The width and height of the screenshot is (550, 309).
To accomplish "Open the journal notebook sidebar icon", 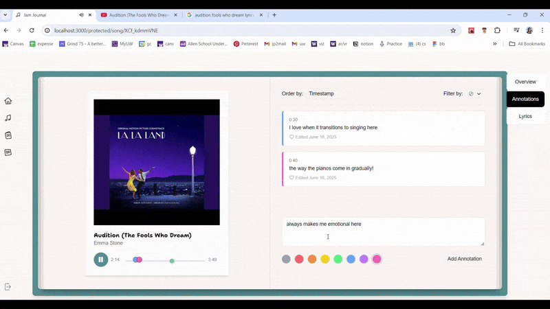I will (x=8, y=135).
